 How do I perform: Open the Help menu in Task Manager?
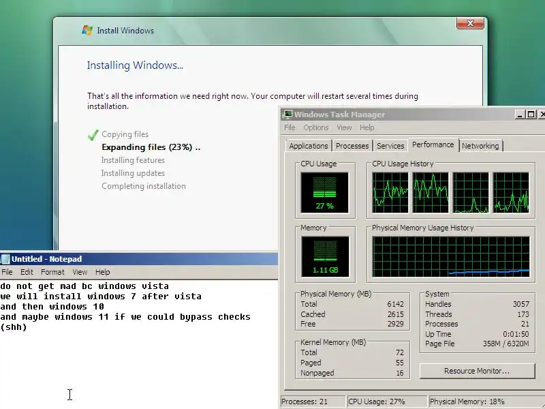(367, 127)
